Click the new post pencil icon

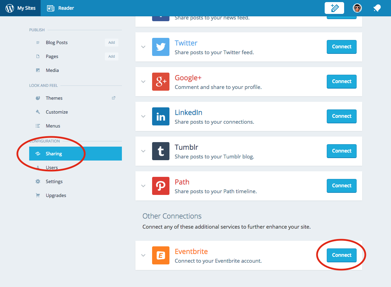pos(334,8)
